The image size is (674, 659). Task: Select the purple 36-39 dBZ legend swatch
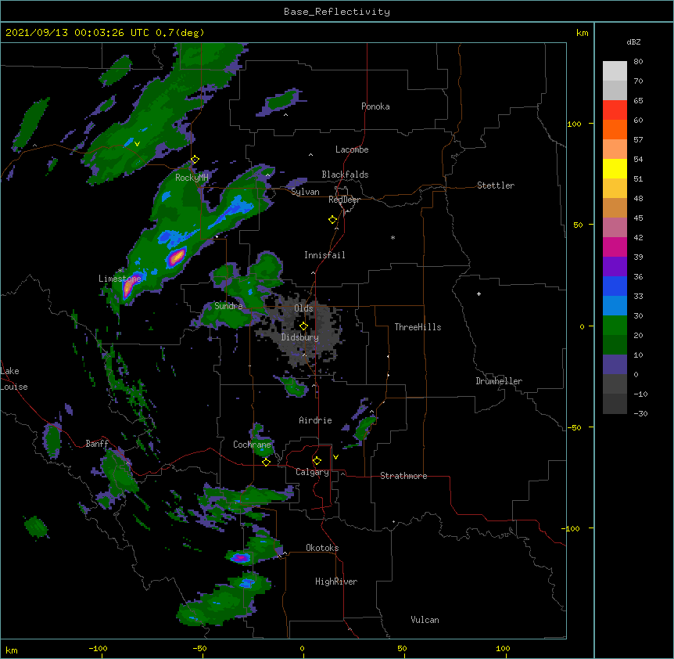tap(615, 267)
